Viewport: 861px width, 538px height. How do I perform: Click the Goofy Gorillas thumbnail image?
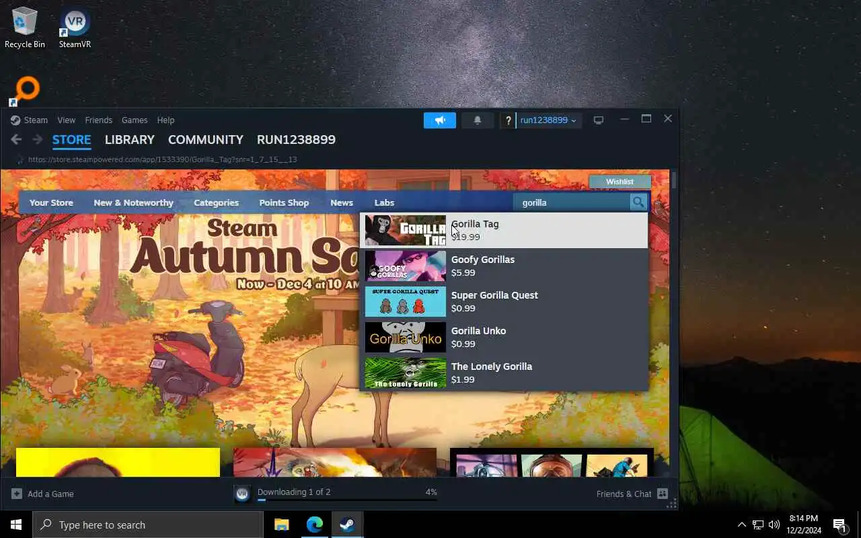(x=405, y=266)
